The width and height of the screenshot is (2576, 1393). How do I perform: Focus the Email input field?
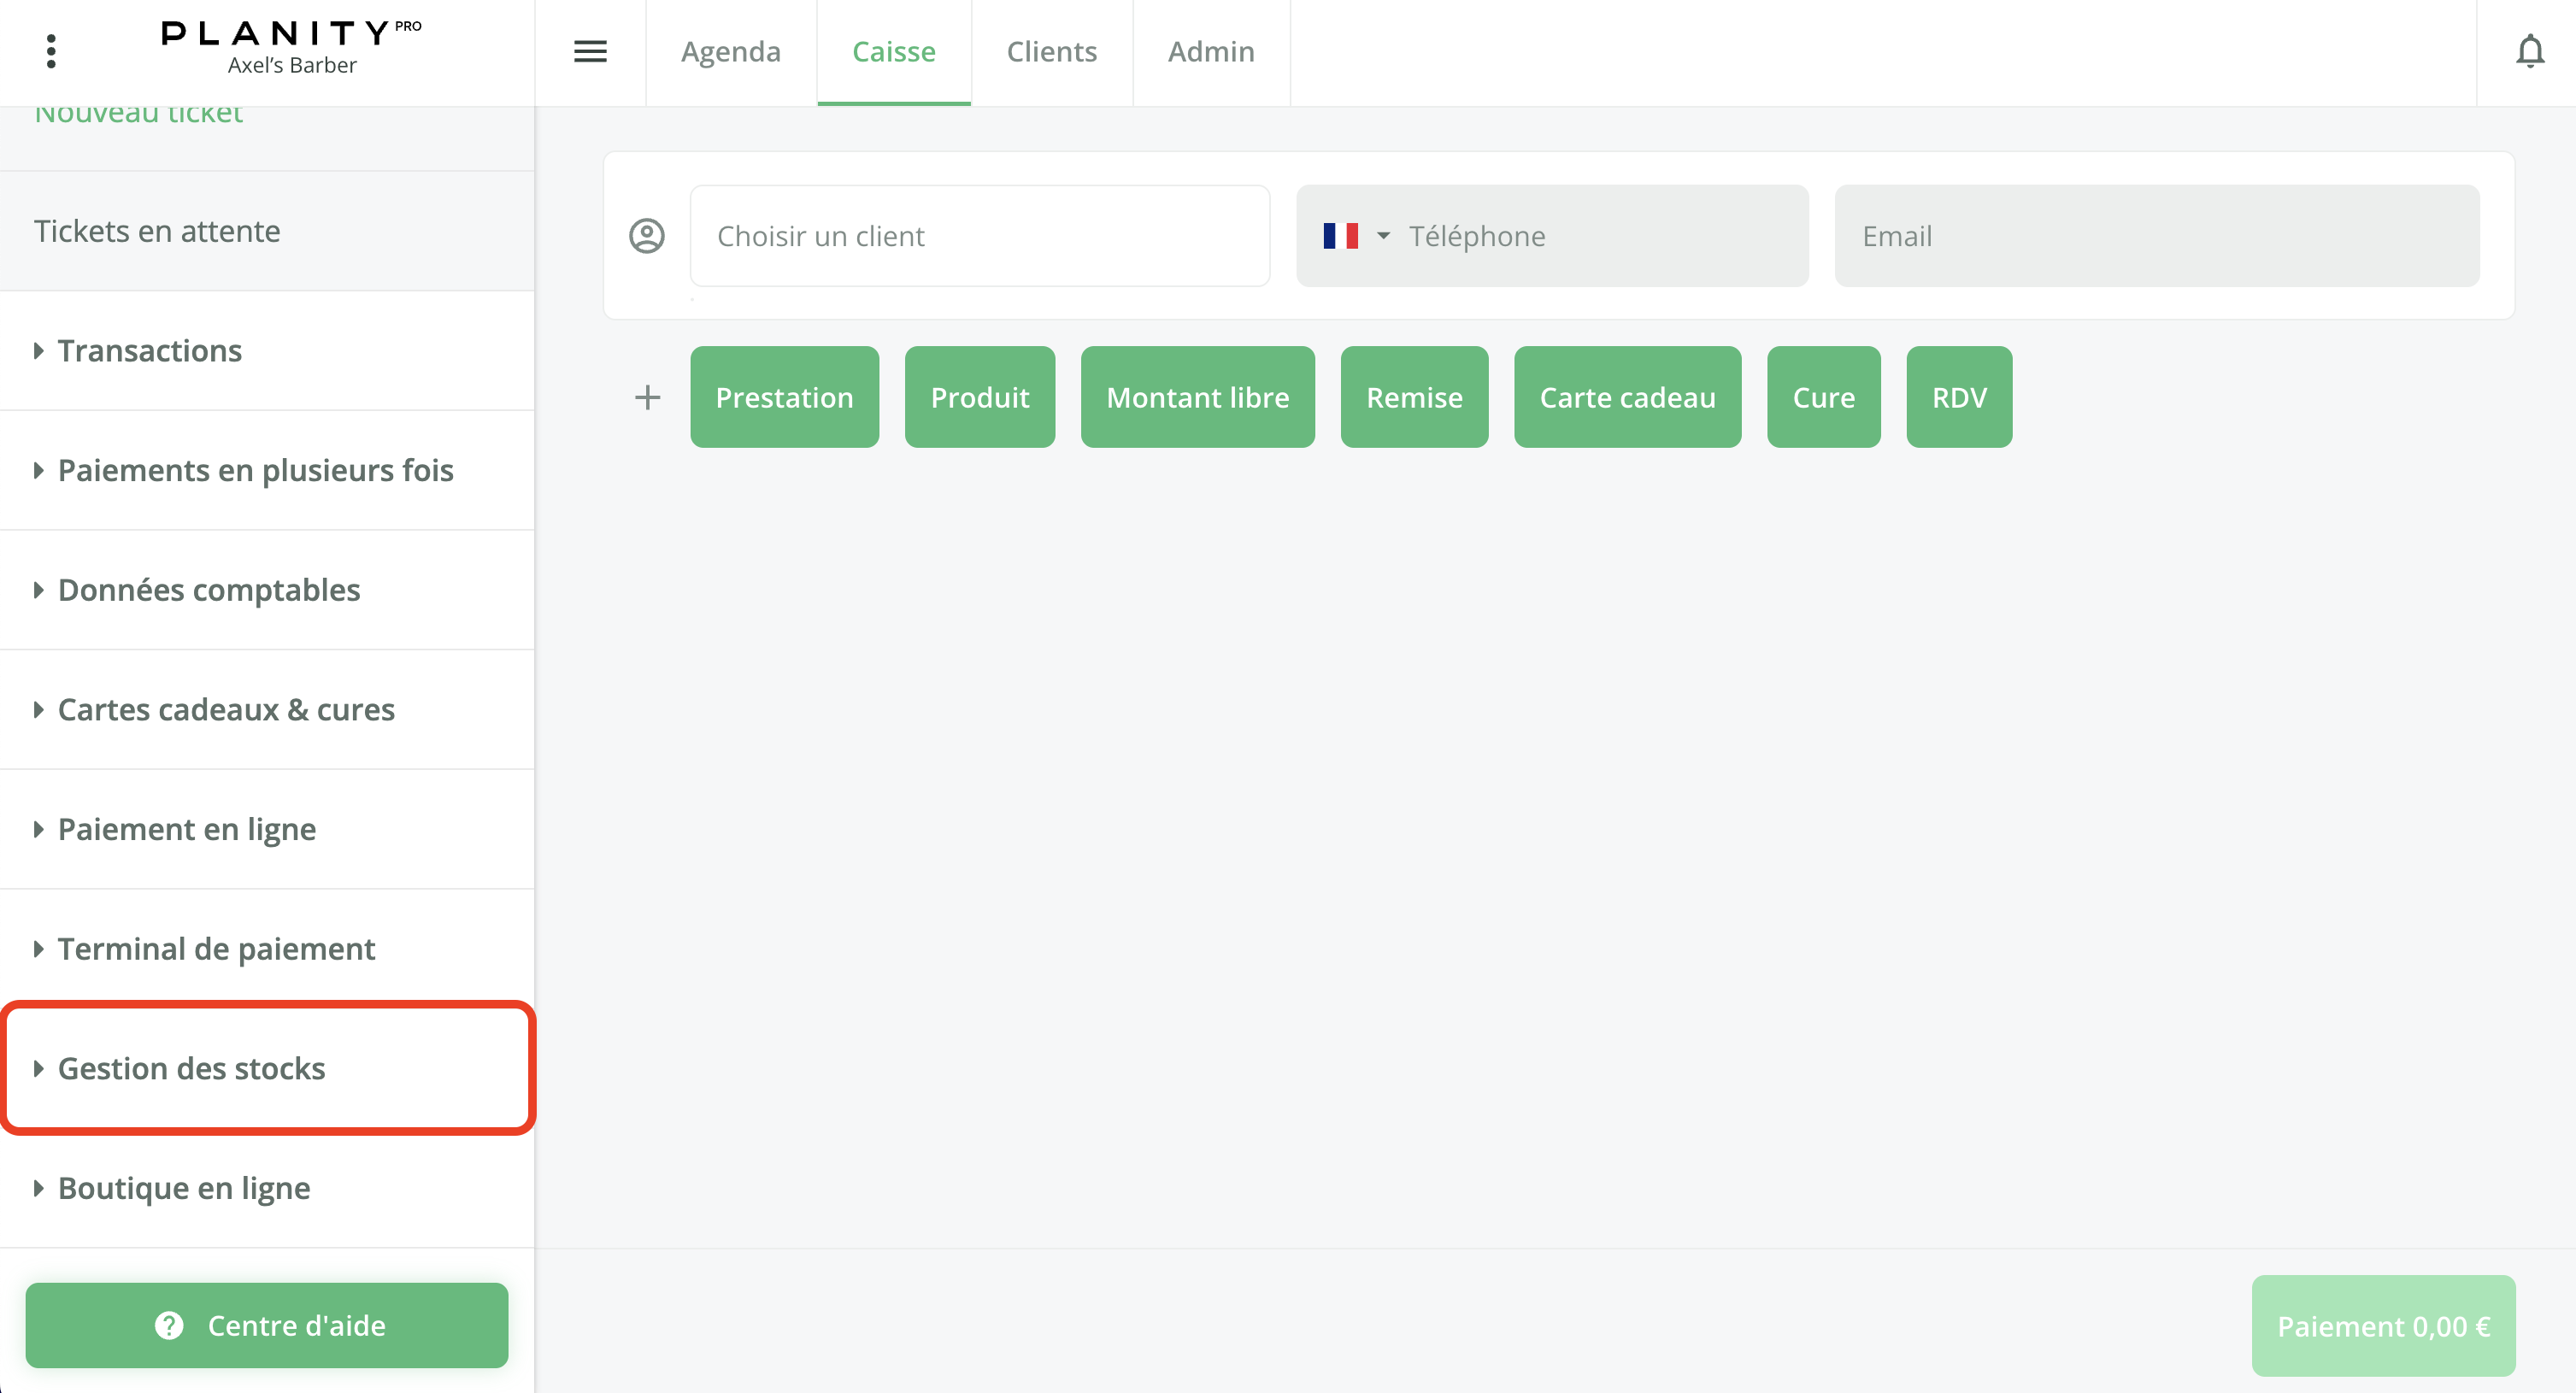(2156, 236)
